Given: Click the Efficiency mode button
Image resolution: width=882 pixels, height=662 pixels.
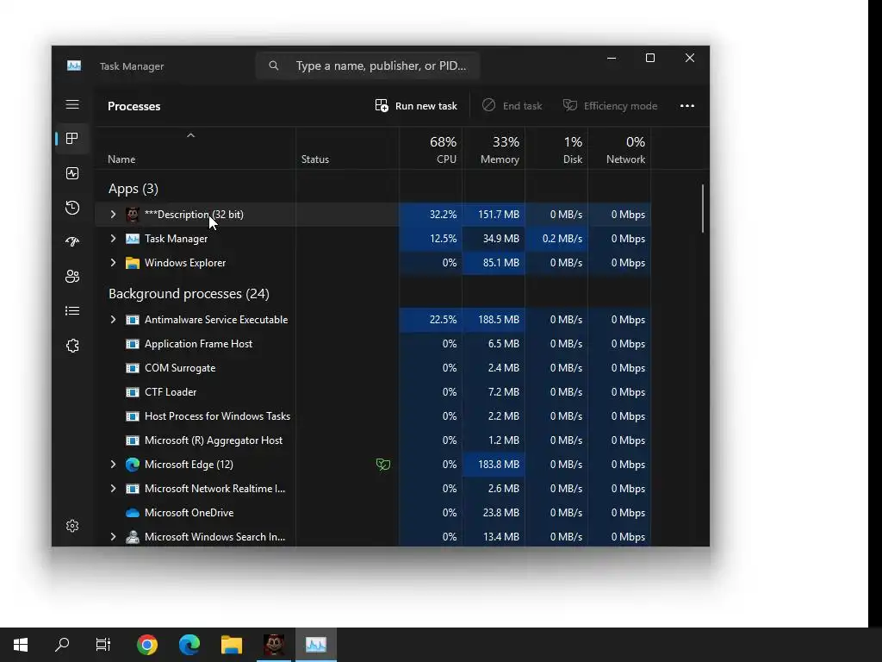Looking at the screenshot, I should (611, 106).
